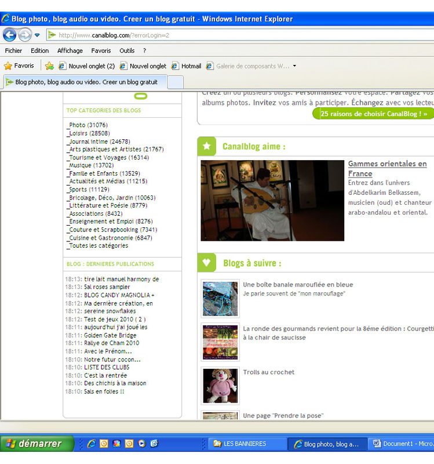The width and height of the screenshot is (434, 464).
Task: Open Une boîte banale marouflée en bleue
Action: point(298,285)
